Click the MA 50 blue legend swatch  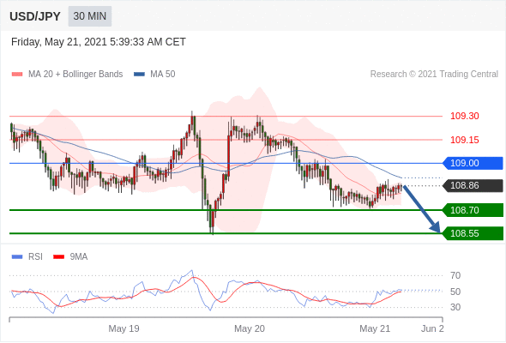click(x=139, y=75)
